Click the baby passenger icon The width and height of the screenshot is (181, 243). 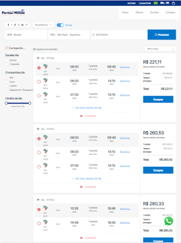point(22,25)
